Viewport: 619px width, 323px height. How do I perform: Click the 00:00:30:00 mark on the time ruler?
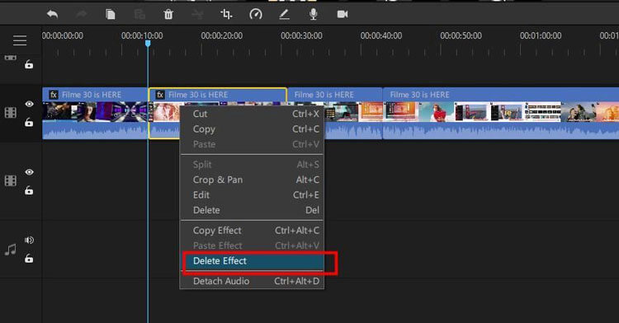pyautogui.click(x=301, y=36)
